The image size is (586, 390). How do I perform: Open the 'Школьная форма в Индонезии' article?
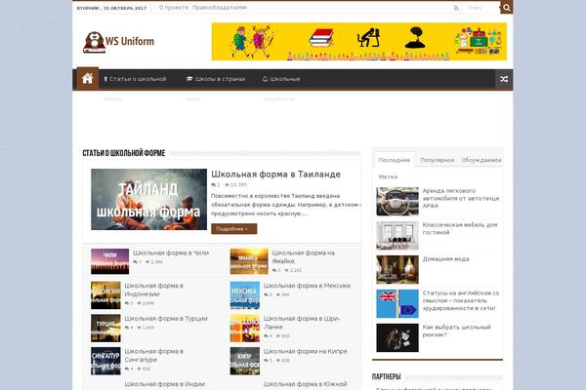(x=153, y=290)
